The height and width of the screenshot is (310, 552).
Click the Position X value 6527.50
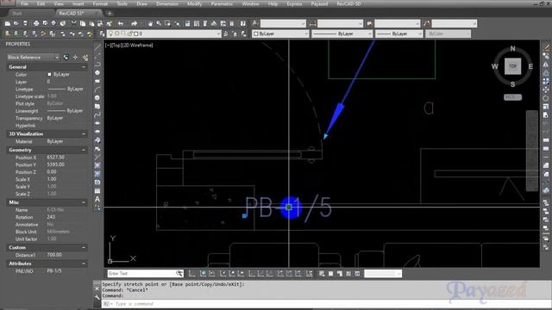click(55, 157)
